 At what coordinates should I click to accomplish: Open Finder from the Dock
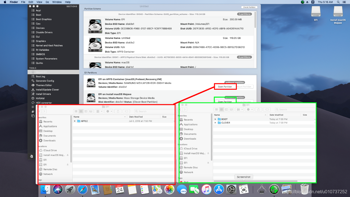point(45,190)
